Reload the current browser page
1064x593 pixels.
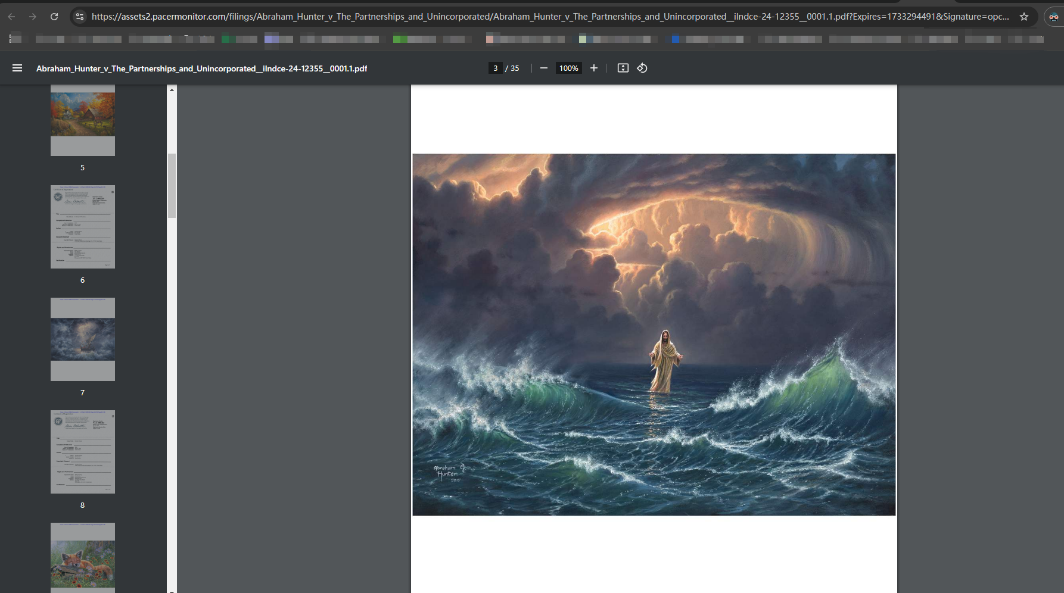pos(54,17)
